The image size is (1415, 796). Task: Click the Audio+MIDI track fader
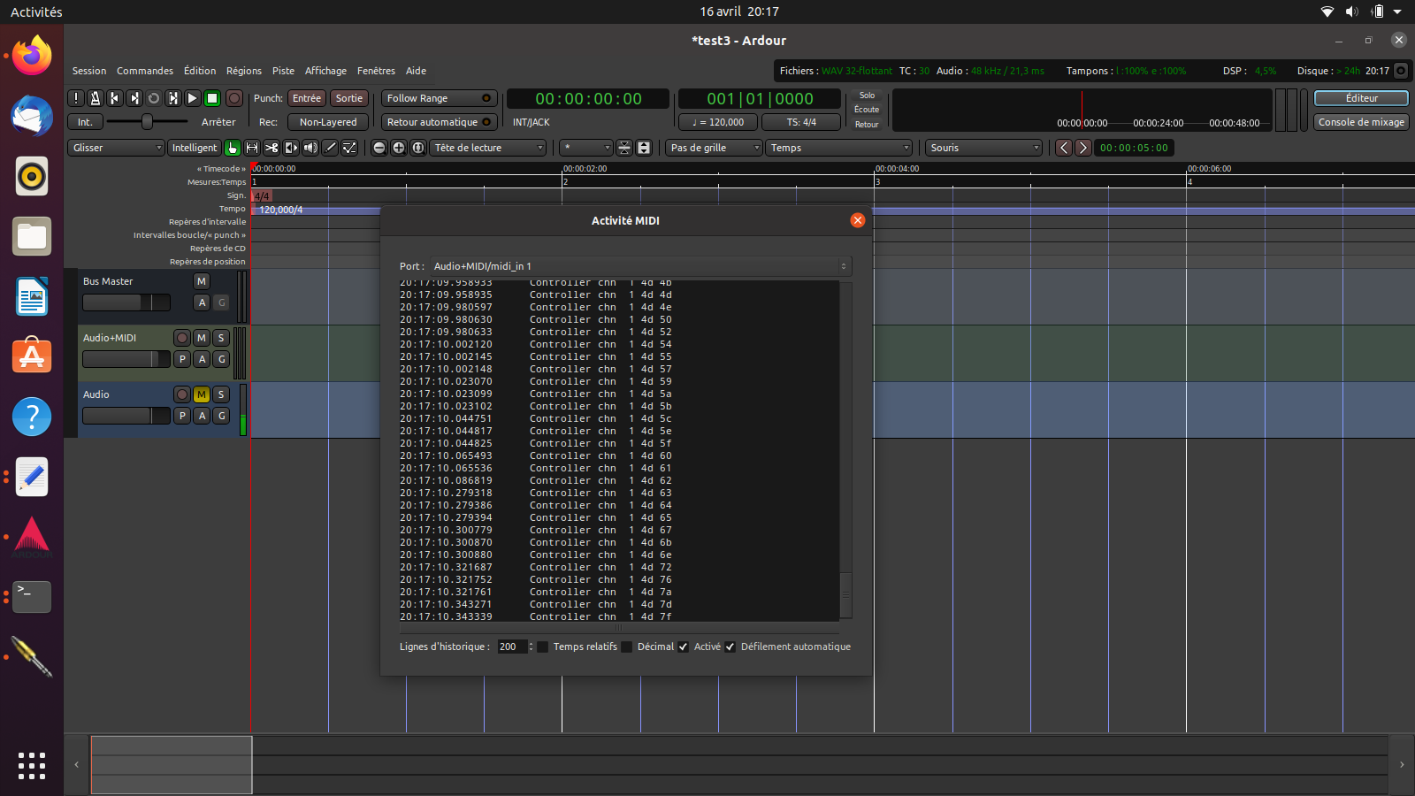[x=126, y=359]
